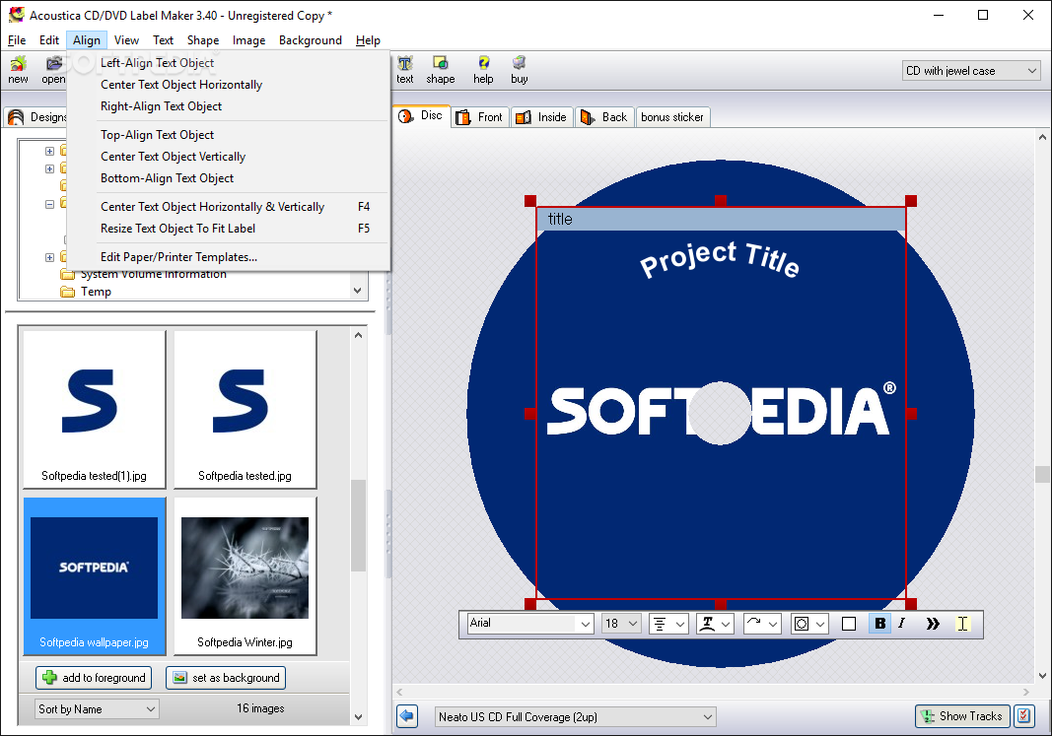The image size is (1052, 736).
Task: Open the View menu
Action: click(x=126, y=40)
